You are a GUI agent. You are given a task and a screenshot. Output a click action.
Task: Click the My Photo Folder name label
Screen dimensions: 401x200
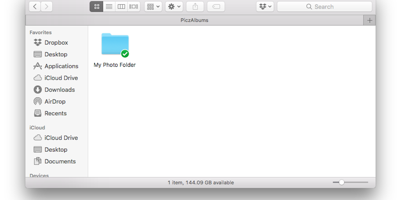tap(115, 65)
